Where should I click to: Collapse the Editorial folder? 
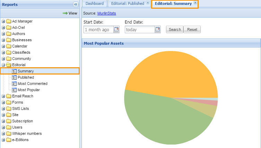[x=3, y=65]
